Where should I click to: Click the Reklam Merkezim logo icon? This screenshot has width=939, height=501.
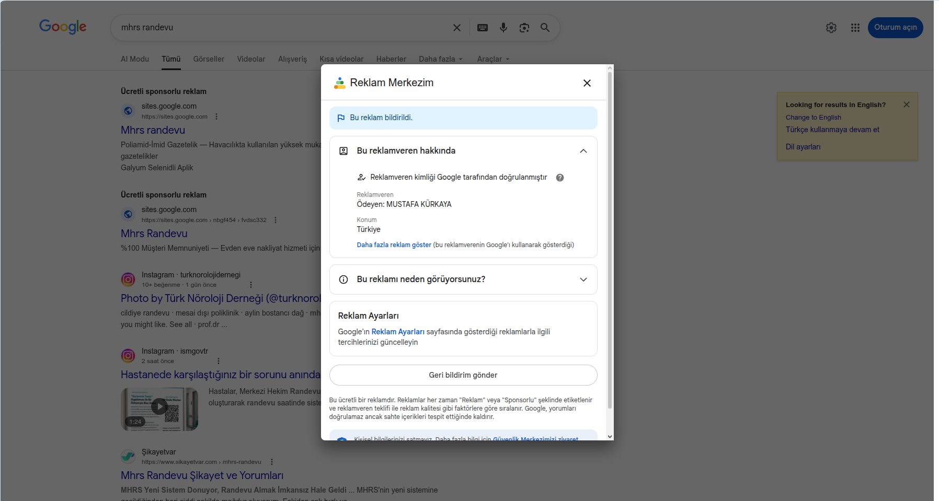[340, 83]
